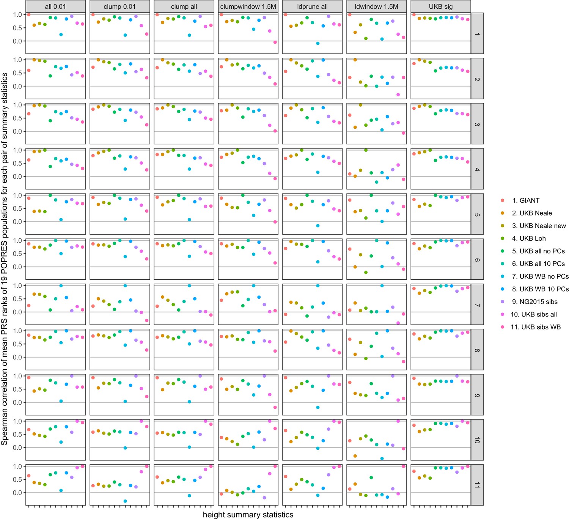569x520 pixels.
Task: Select the legend text '4. UKB Loh'
Action: tap(529, 238)
